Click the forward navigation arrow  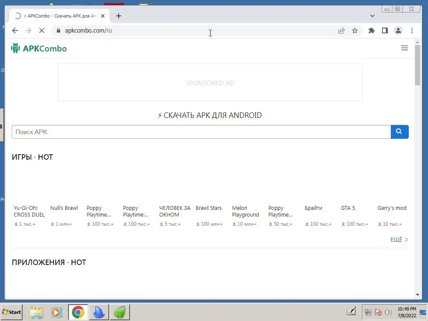(x=28, y=31)
